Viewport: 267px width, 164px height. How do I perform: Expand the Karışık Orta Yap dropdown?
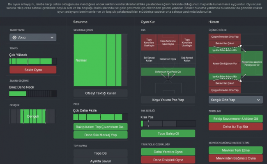(235, 100)
